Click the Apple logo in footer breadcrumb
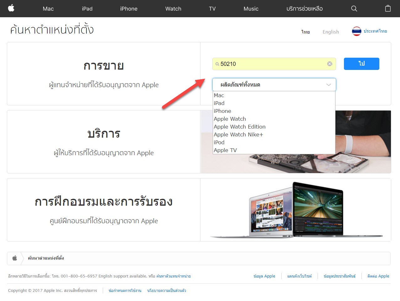This screenshot has width=400, height=301. [x=14, y=258]
